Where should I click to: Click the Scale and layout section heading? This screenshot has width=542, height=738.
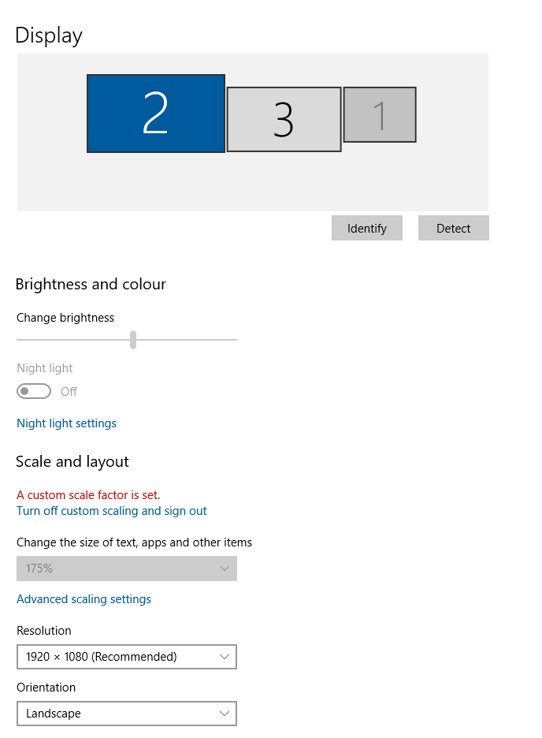(x=72, y=461)
